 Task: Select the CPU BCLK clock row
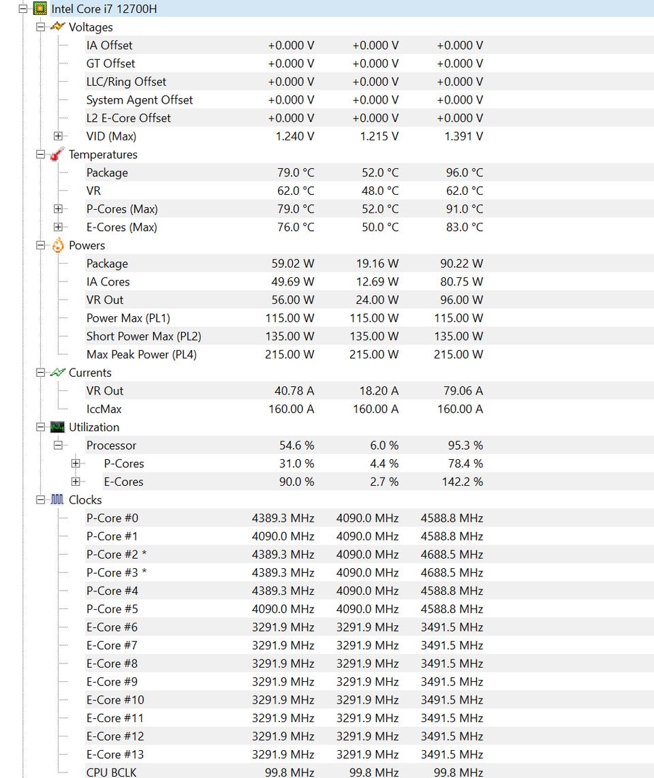tap(111, 773)
